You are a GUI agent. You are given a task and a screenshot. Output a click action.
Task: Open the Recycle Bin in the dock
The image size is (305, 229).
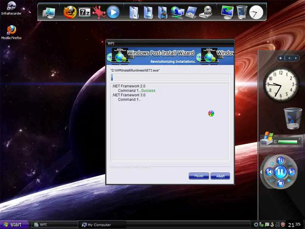[x=242, y=12]
